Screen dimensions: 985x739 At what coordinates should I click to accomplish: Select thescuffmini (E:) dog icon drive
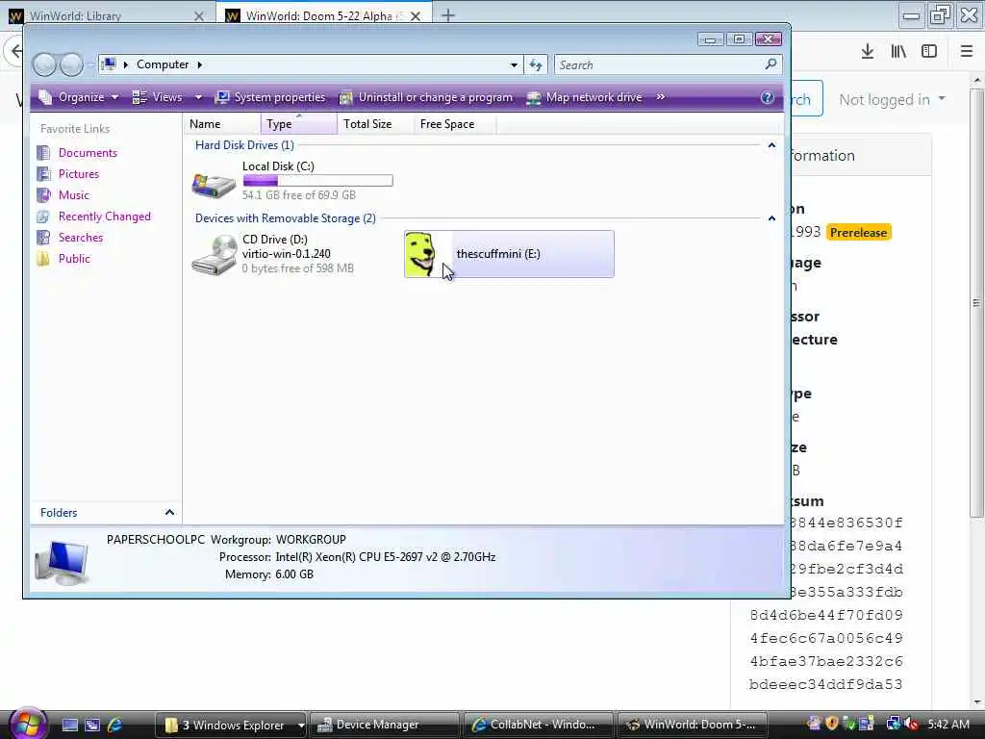509,254
